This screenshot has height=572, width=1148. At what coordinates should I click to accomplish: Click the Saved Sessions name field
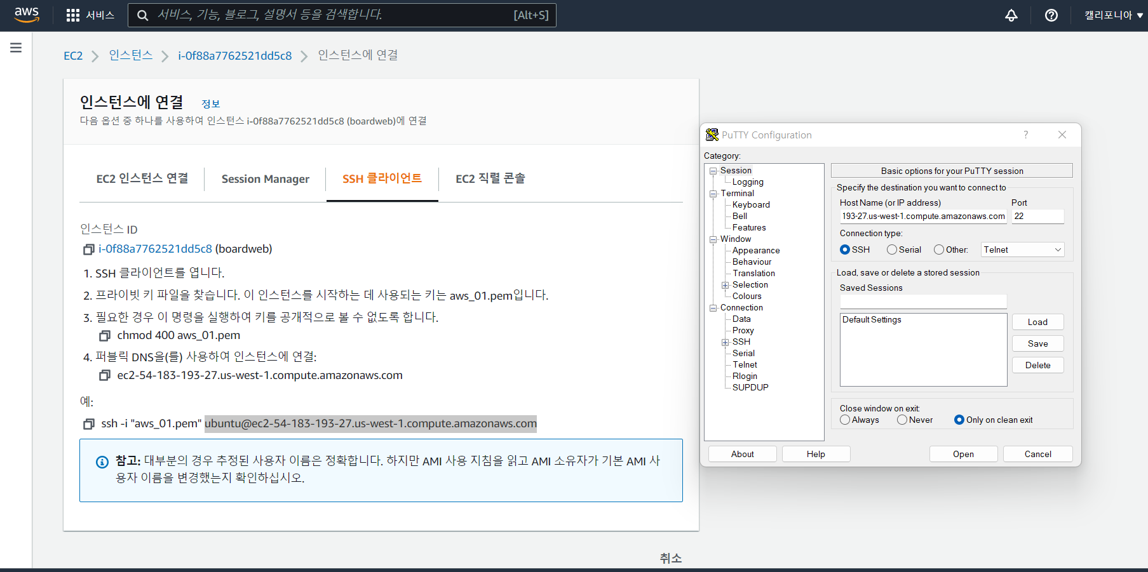click(x=923, y=302)
